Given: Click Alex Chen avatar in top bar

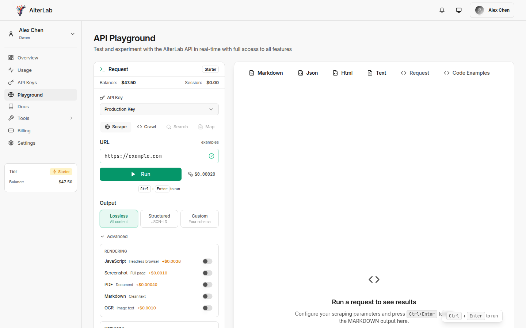Looking at the screenshot, I should (480, 10).
